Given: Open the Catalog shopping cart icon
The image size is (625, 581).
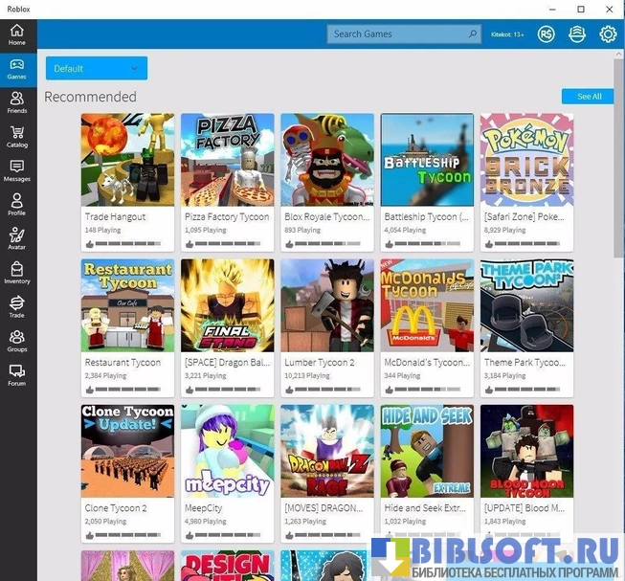Looking at the screenshot, I should (x=17, y=133).
